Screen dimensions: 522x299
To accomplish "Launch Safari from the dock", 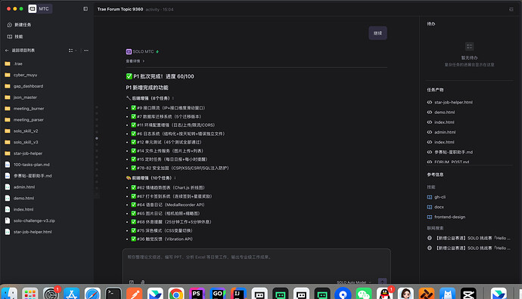I will 92,294.
